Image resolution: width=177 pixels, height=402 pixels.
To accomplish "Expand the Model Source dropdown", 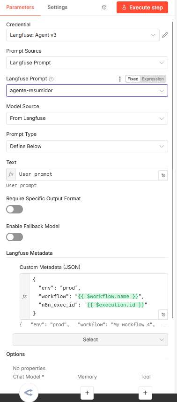I will pyautogui.click(x=87, y=118).
